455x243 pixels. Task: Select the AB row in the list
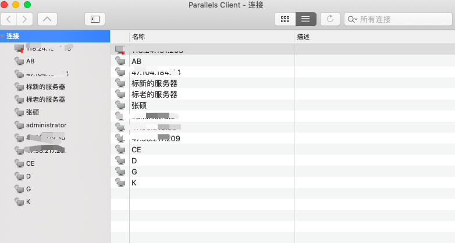pos(283,61)
